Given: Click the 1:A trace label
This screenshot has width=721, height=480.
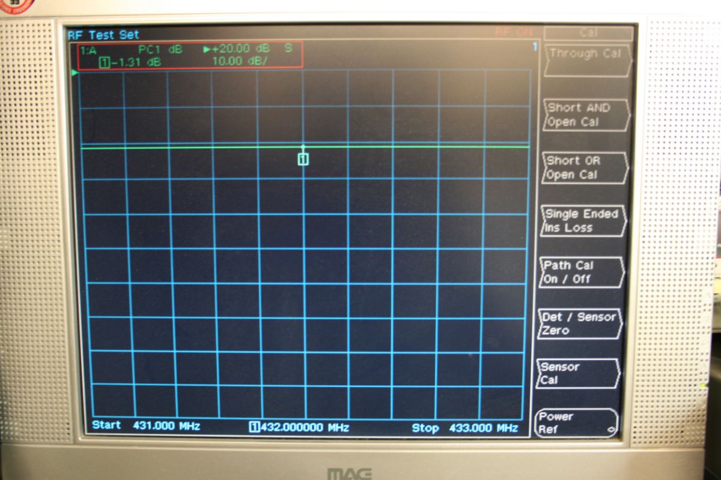Looking at the screenshot, I should 89,50.
